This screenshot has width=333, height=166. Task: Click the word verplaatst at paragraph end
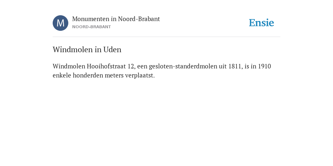(139, 76)
